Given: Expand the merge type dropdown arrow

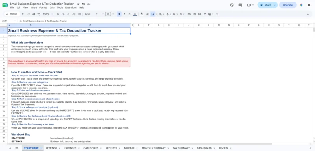Looking at the screenshot, I should (156, 14).
